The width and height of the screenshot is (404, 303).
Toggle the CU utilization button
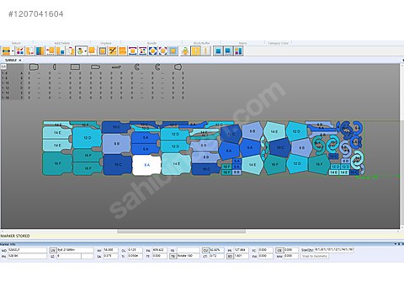coord(205,250)
